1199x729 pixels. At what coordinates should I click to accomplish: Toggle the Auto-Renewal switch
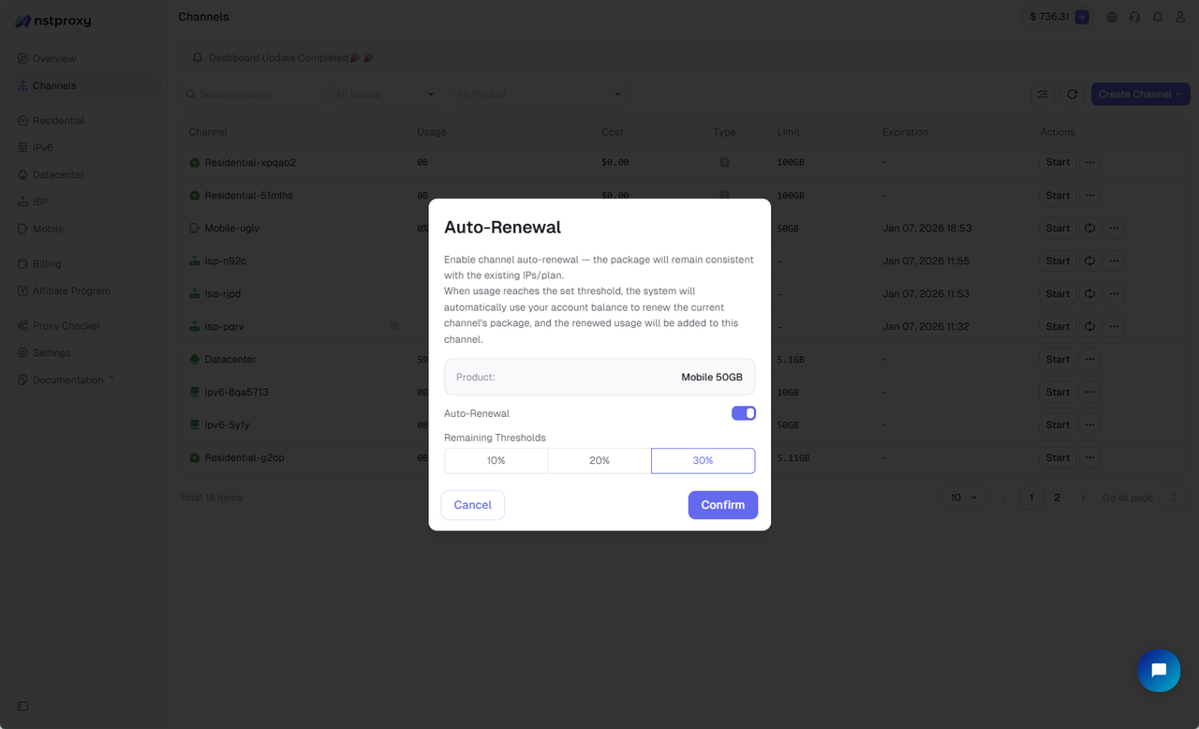743,413
